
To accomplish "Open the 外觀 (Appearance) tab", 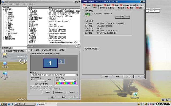I will (55, 50).
